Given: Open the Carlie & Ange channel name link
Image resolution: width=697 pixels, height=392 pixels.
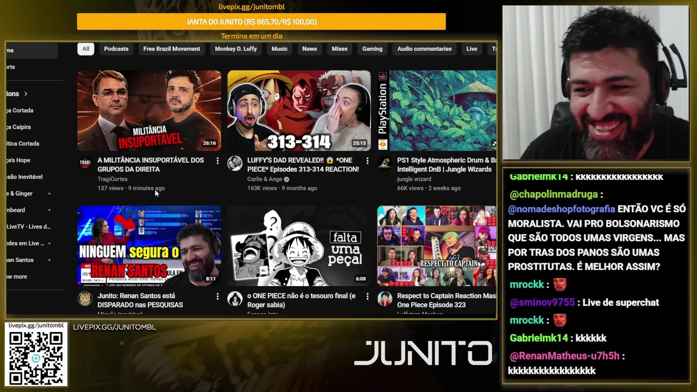Looking at the screenshot, I should [x=265, y=179].
